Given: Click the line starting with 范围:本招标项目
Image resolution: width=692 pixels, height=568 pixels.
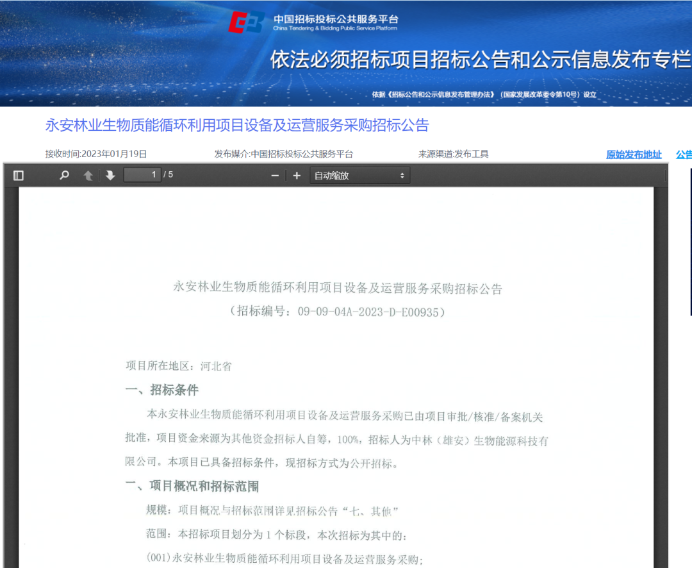Looking at the screenshot, I should [276, 535].
